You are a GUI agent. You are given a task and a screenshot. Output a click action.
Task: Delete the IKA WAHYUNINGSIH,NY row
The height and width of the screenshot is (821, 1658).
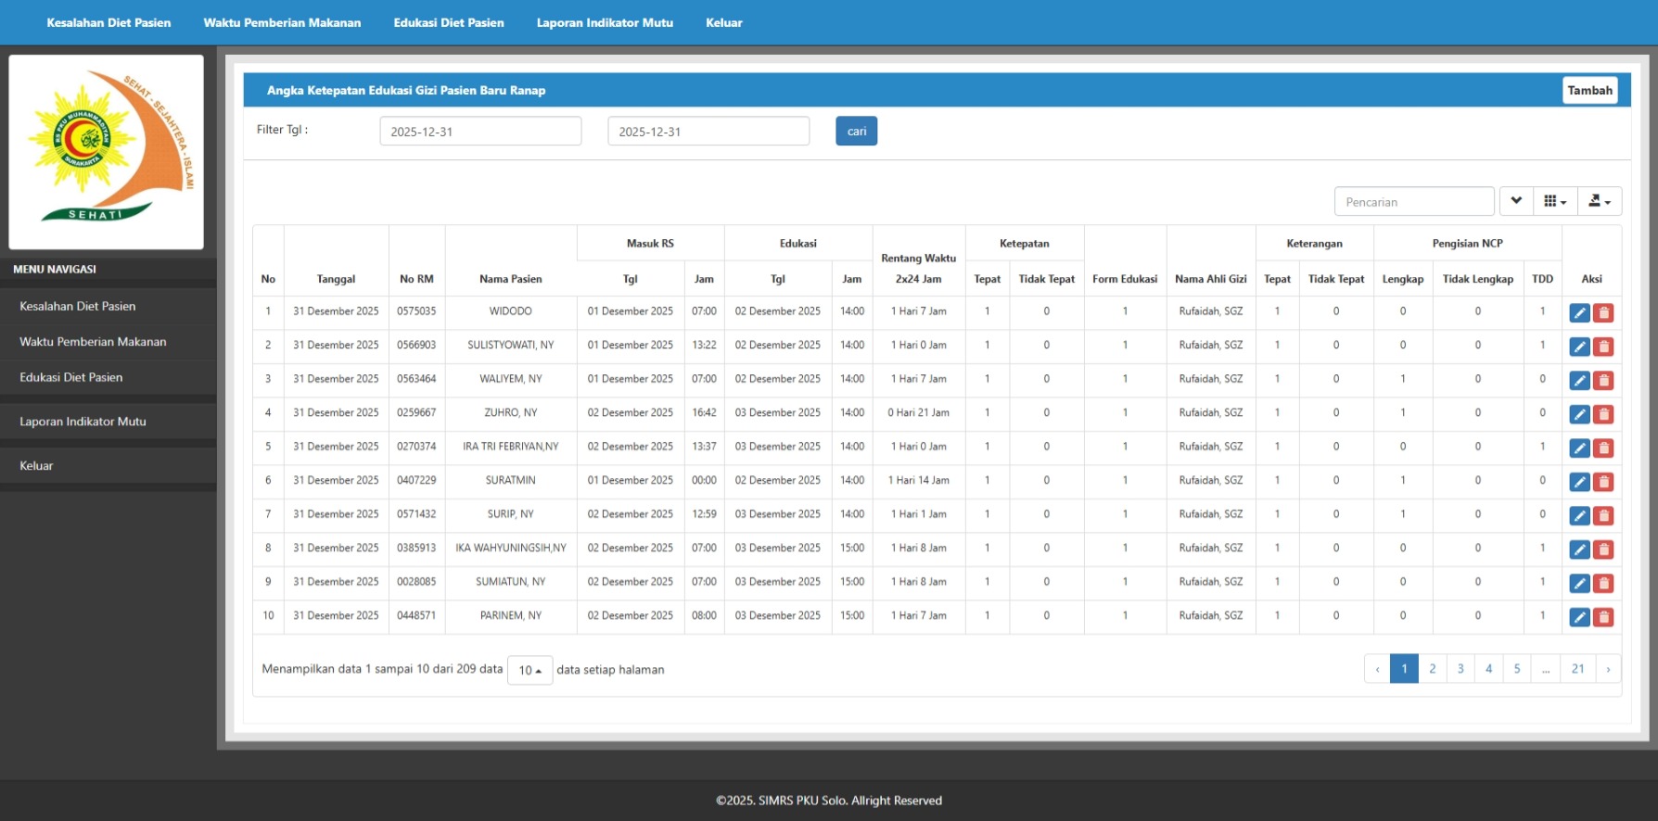pos(1603,549)
